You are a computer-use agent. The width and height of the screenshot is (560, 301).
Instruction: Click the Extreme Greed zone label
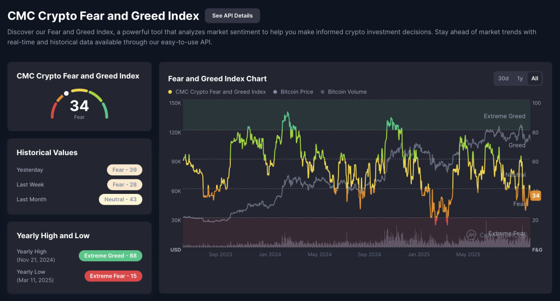(x=504, y=116)
